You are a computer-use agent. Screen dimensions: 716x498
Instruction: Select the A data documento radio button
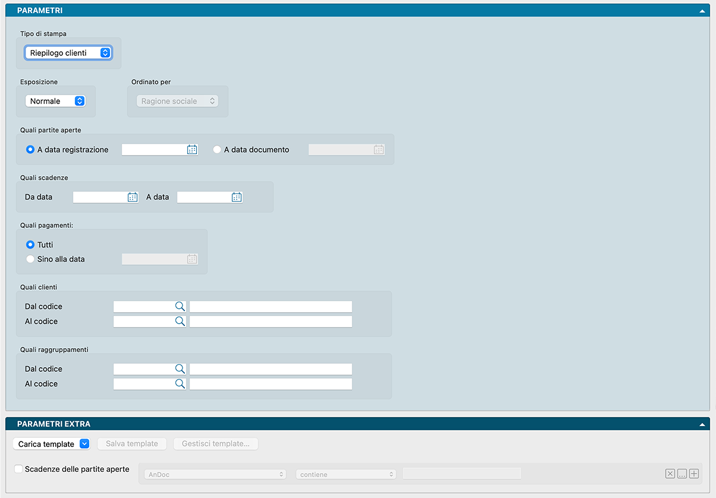pyautogui.click(x=217, y=150)
